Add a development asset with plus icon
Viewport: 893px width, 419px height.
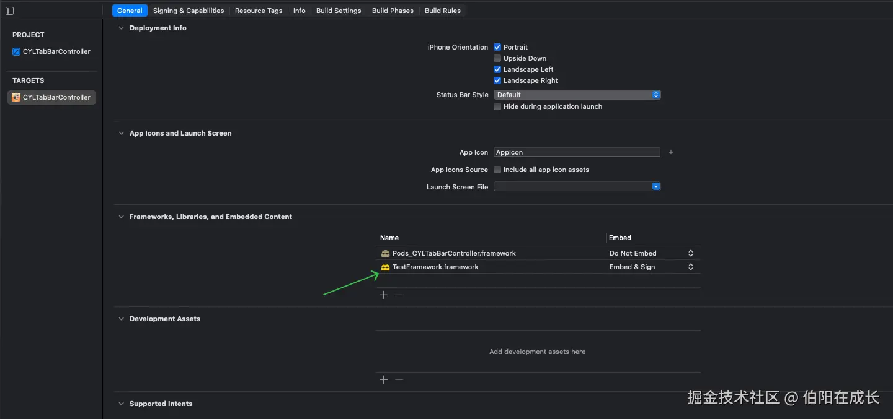coord(383,379)
